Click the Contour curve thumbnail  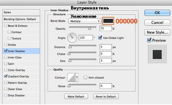[x=71, y=77]
